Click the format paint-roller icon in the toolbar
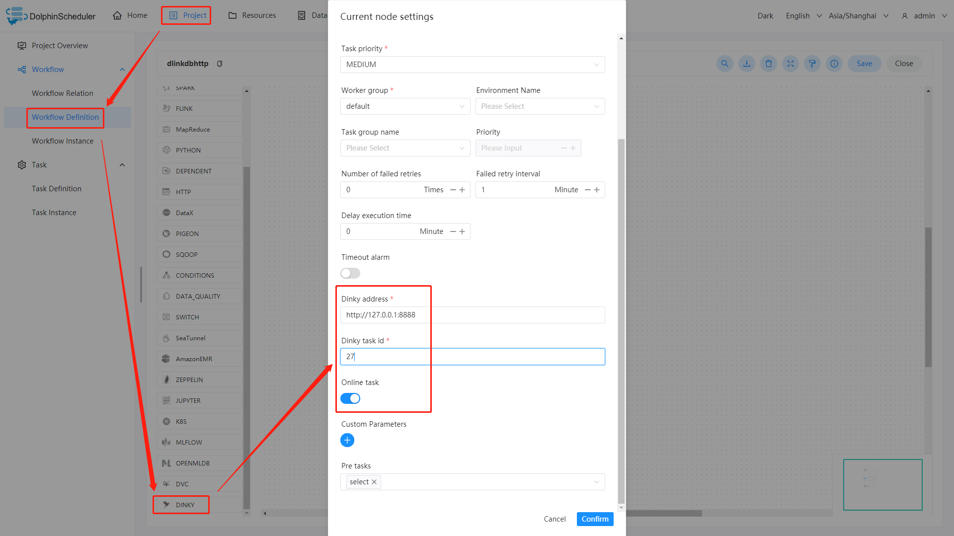 point(812,64)
